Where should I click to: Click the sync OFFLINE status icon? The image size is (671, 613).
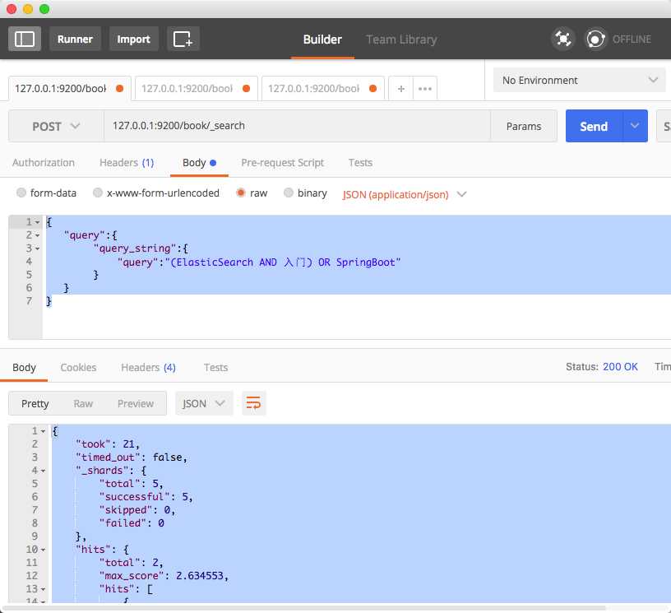595,39
